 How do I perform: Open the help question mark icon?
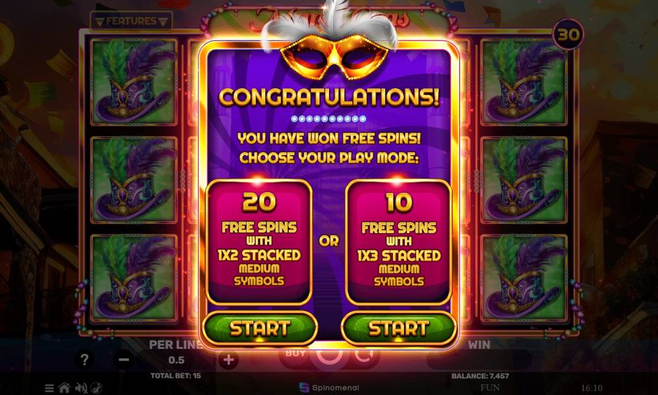click(84, 359)
